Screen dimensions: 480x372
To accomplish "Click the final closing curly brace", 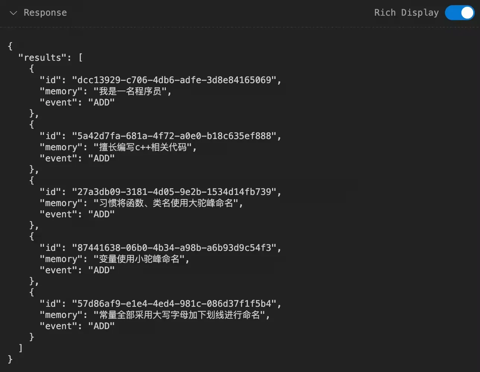I will 10,359.
